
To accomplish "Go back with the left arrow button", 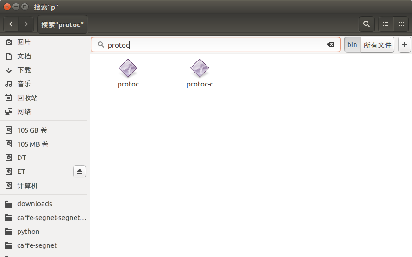I will [x=11, y=24].
